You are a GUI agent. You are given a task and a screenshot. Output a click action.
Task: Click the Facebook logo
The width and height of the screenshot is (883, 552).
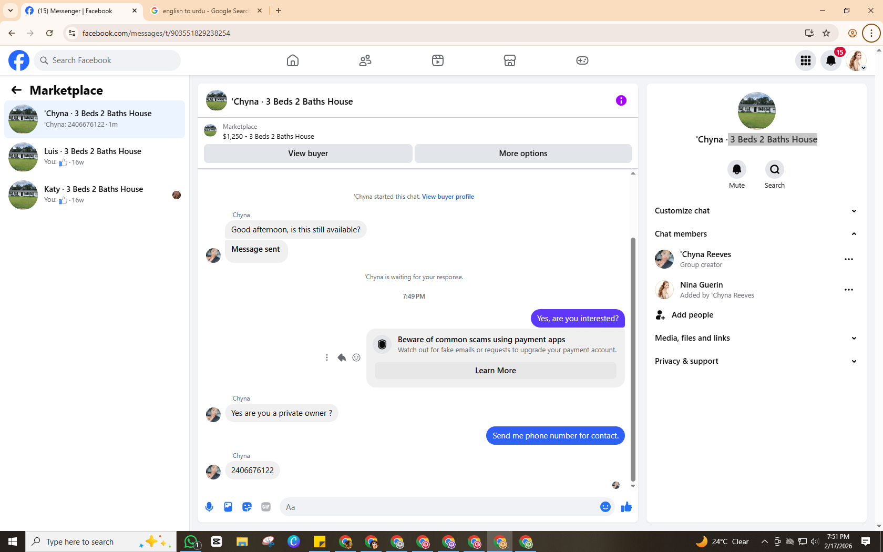click(x=19, y=60)
